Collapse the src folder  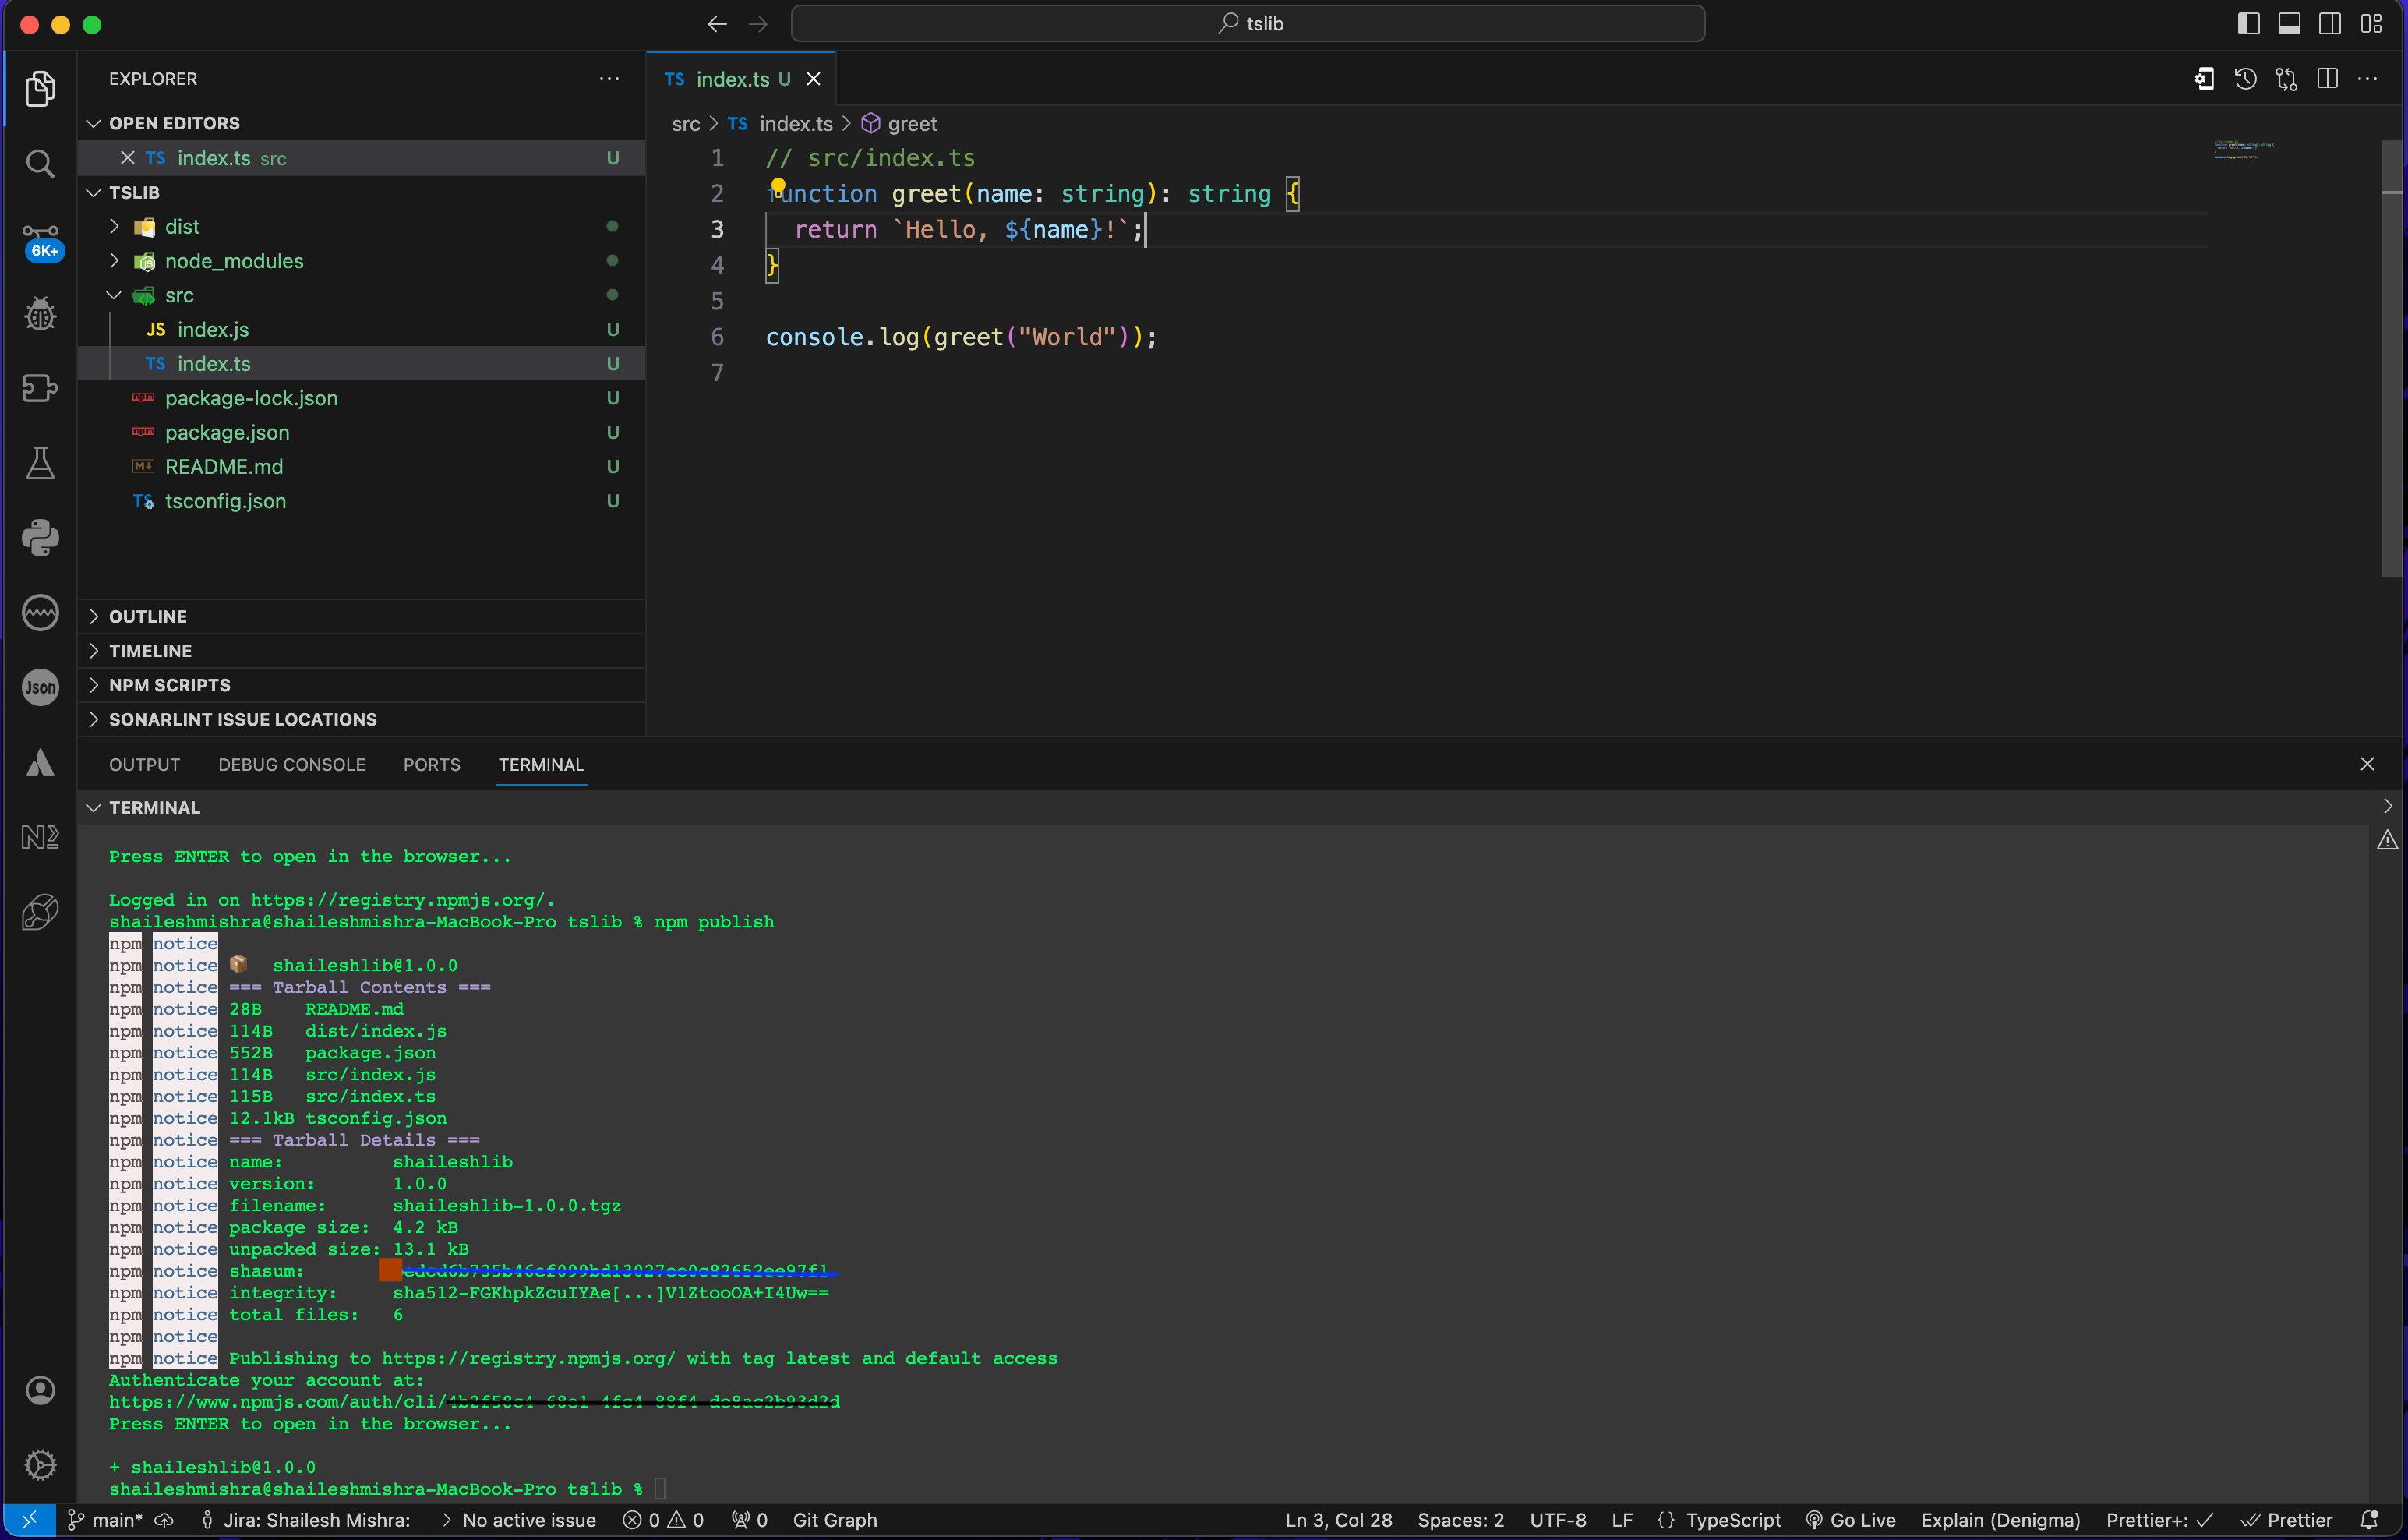click(x=179, y=295)
